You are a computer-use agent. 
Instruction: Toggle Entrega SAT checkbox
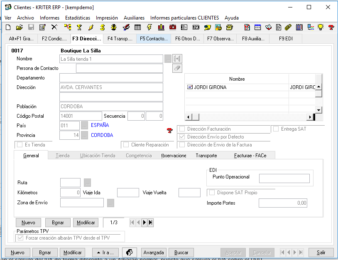(x=276, y=129)
